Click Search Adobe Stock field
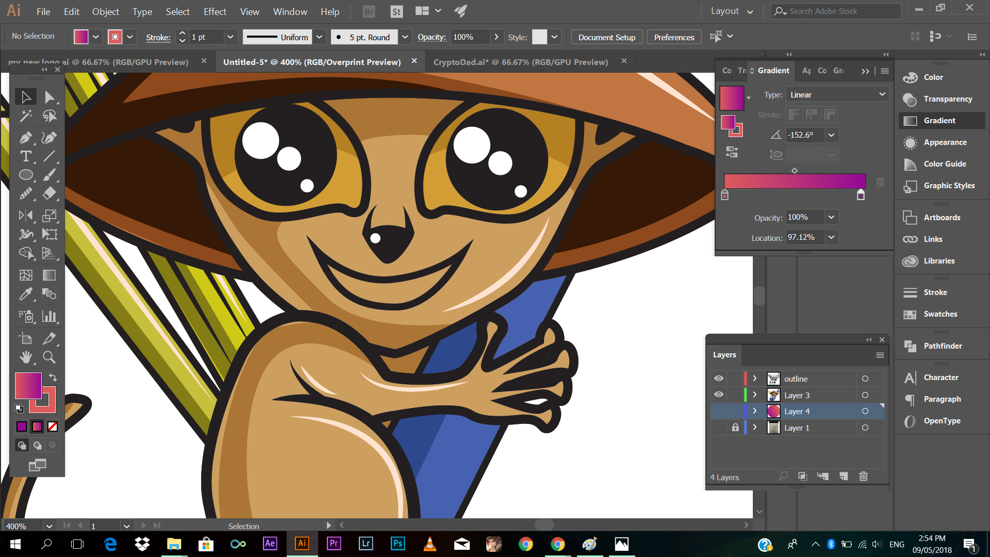Image resolution: width=990 pixels, height=557 pixels. click(836, 11)
